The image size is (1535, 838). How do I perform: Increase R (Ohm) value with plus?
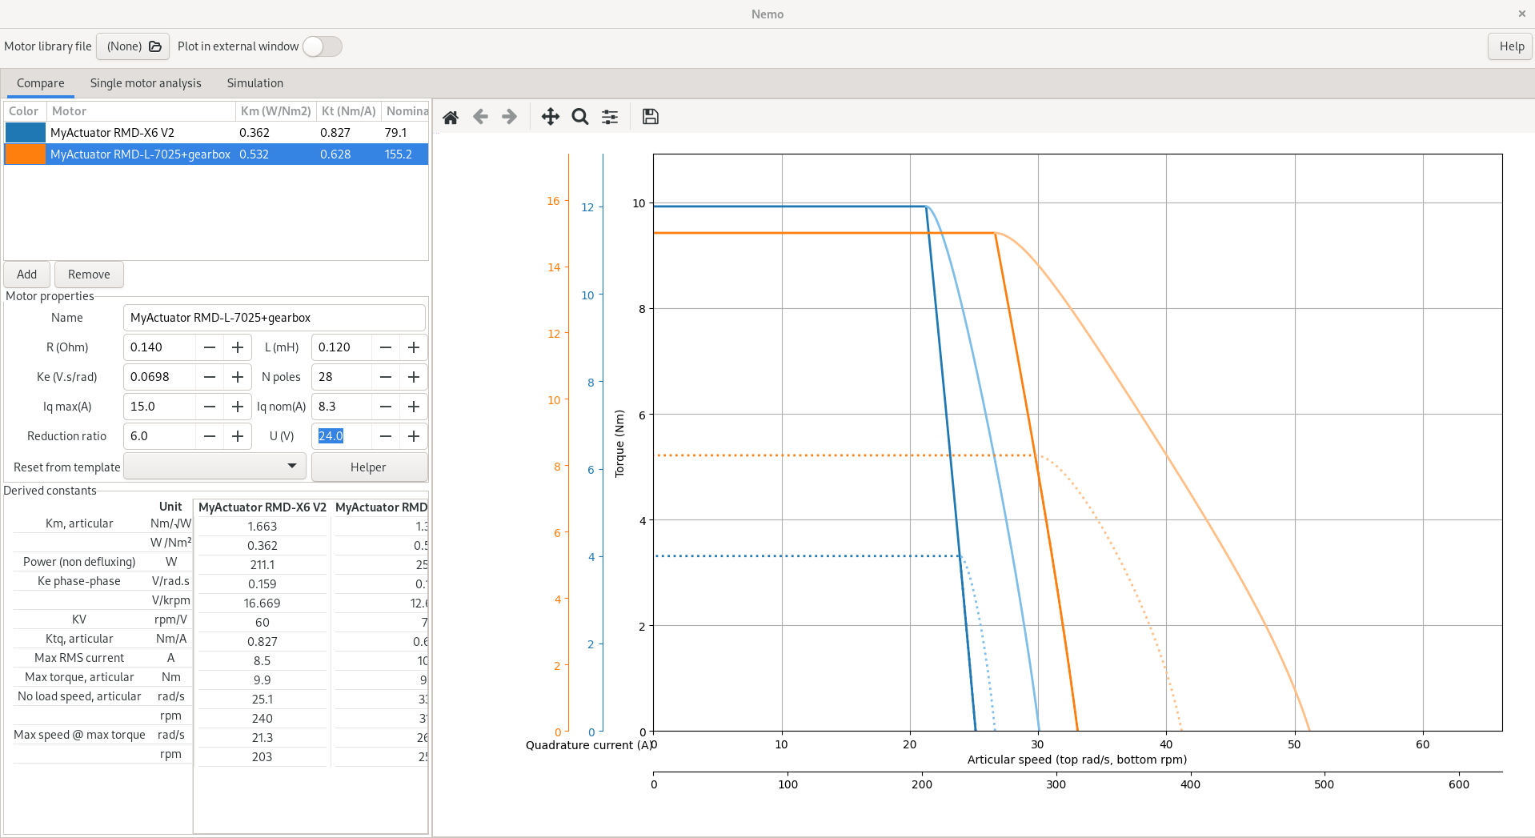(x=238, y=347)
